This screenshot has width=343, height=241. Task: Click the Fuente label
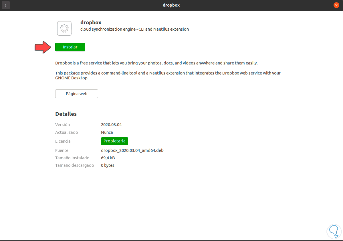(62, 150)
